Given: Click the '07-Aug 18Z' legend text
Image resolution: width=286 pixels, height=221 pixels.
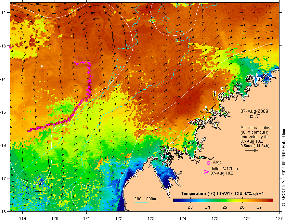Looking at the screenshot, I should pyautogui.click(x=222, y=173).
